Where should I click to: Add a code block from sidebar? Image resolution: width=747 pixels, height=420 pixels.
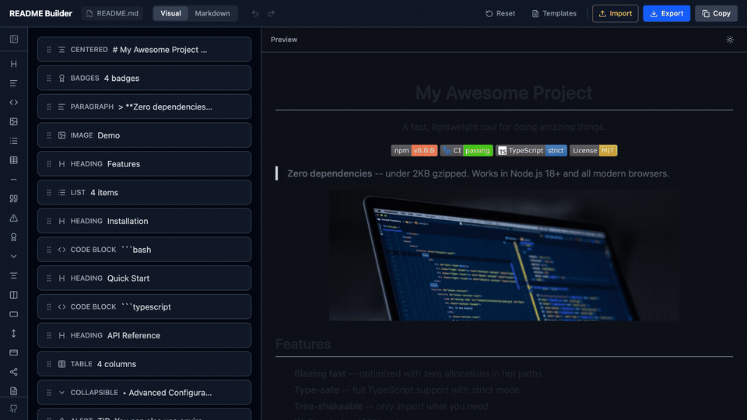(14, 103)
